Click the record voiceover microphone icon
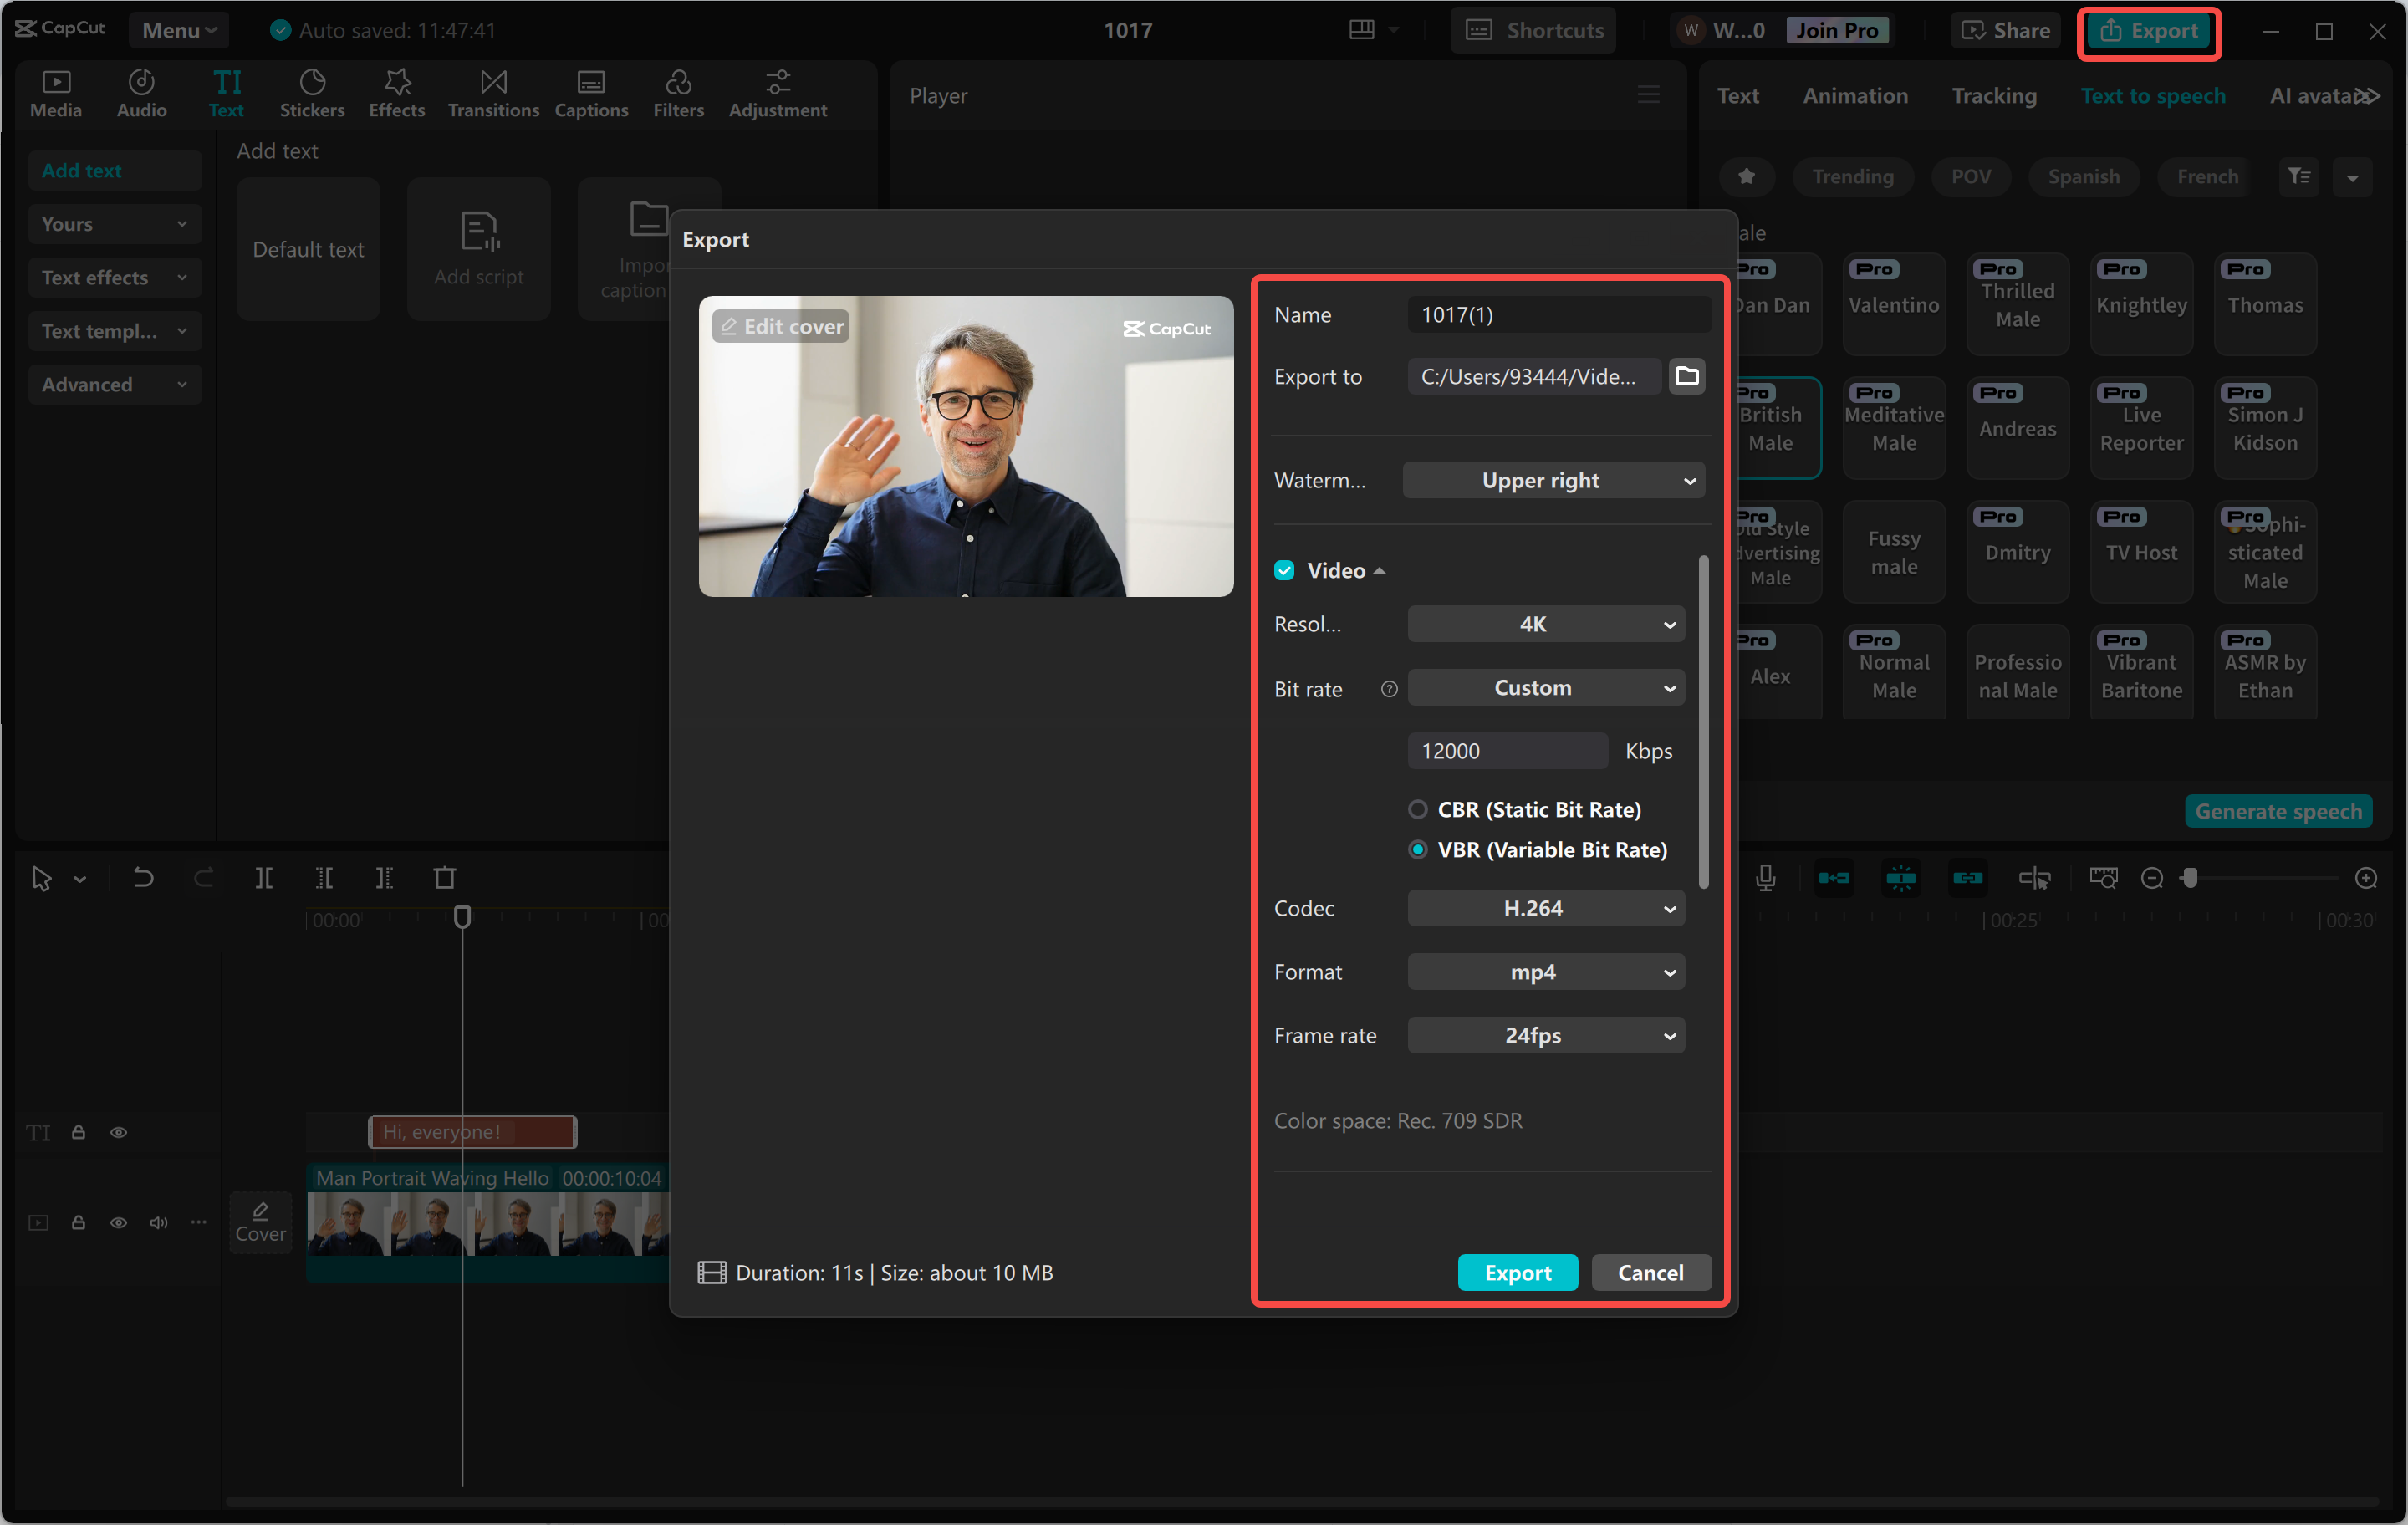This screenshot has width=2408, height=1525. 1766,878
